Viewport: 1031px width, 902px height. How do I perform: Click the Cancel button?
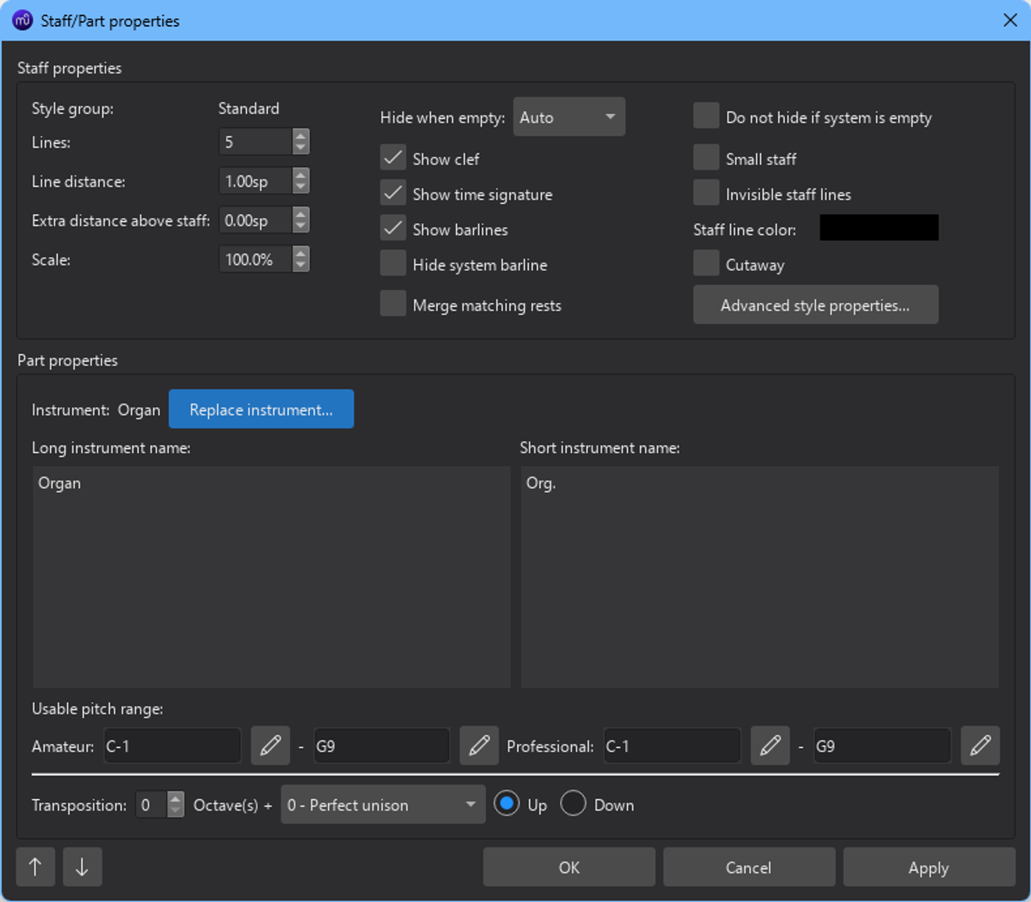(x=748, y=867)
